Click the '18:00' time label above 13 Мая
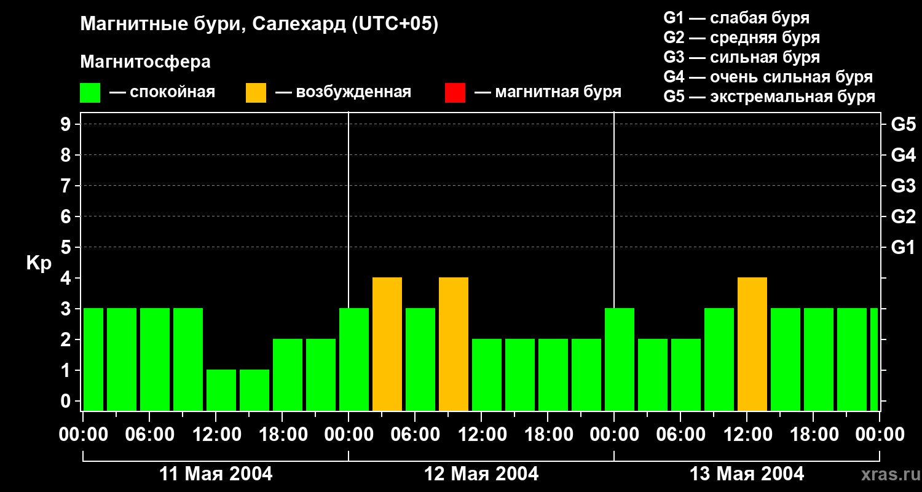The width and height of the screenshot is (922, 492). pyautogui.click(x=813, y=435)
